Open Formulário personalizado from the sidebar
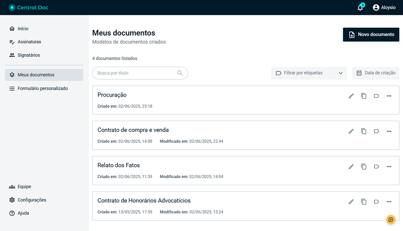 tap(42, 89)
